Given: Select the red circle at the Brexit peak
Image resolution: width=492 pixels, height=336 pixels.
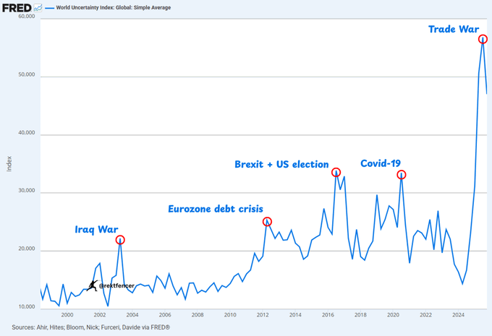Looking at the screenshot, I should tap(336, 172).
